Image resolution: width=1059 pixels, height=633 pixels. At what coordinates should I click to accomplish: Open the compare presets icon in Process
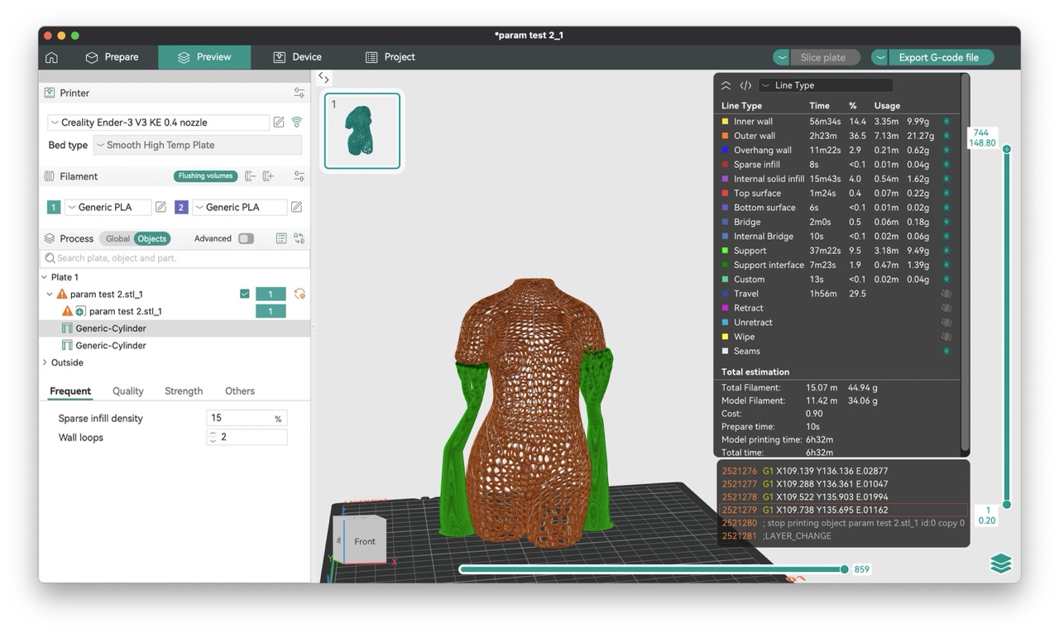[x=299, y=238]
